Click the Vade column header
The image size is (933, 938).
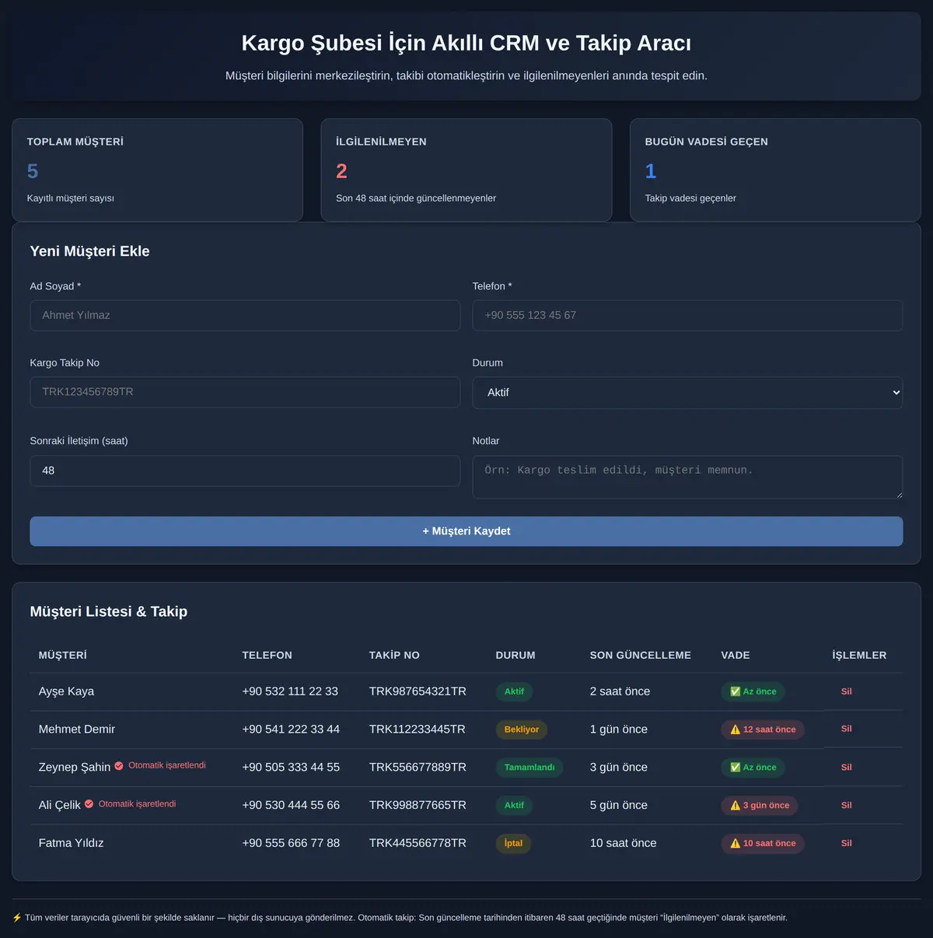point(736,655)
